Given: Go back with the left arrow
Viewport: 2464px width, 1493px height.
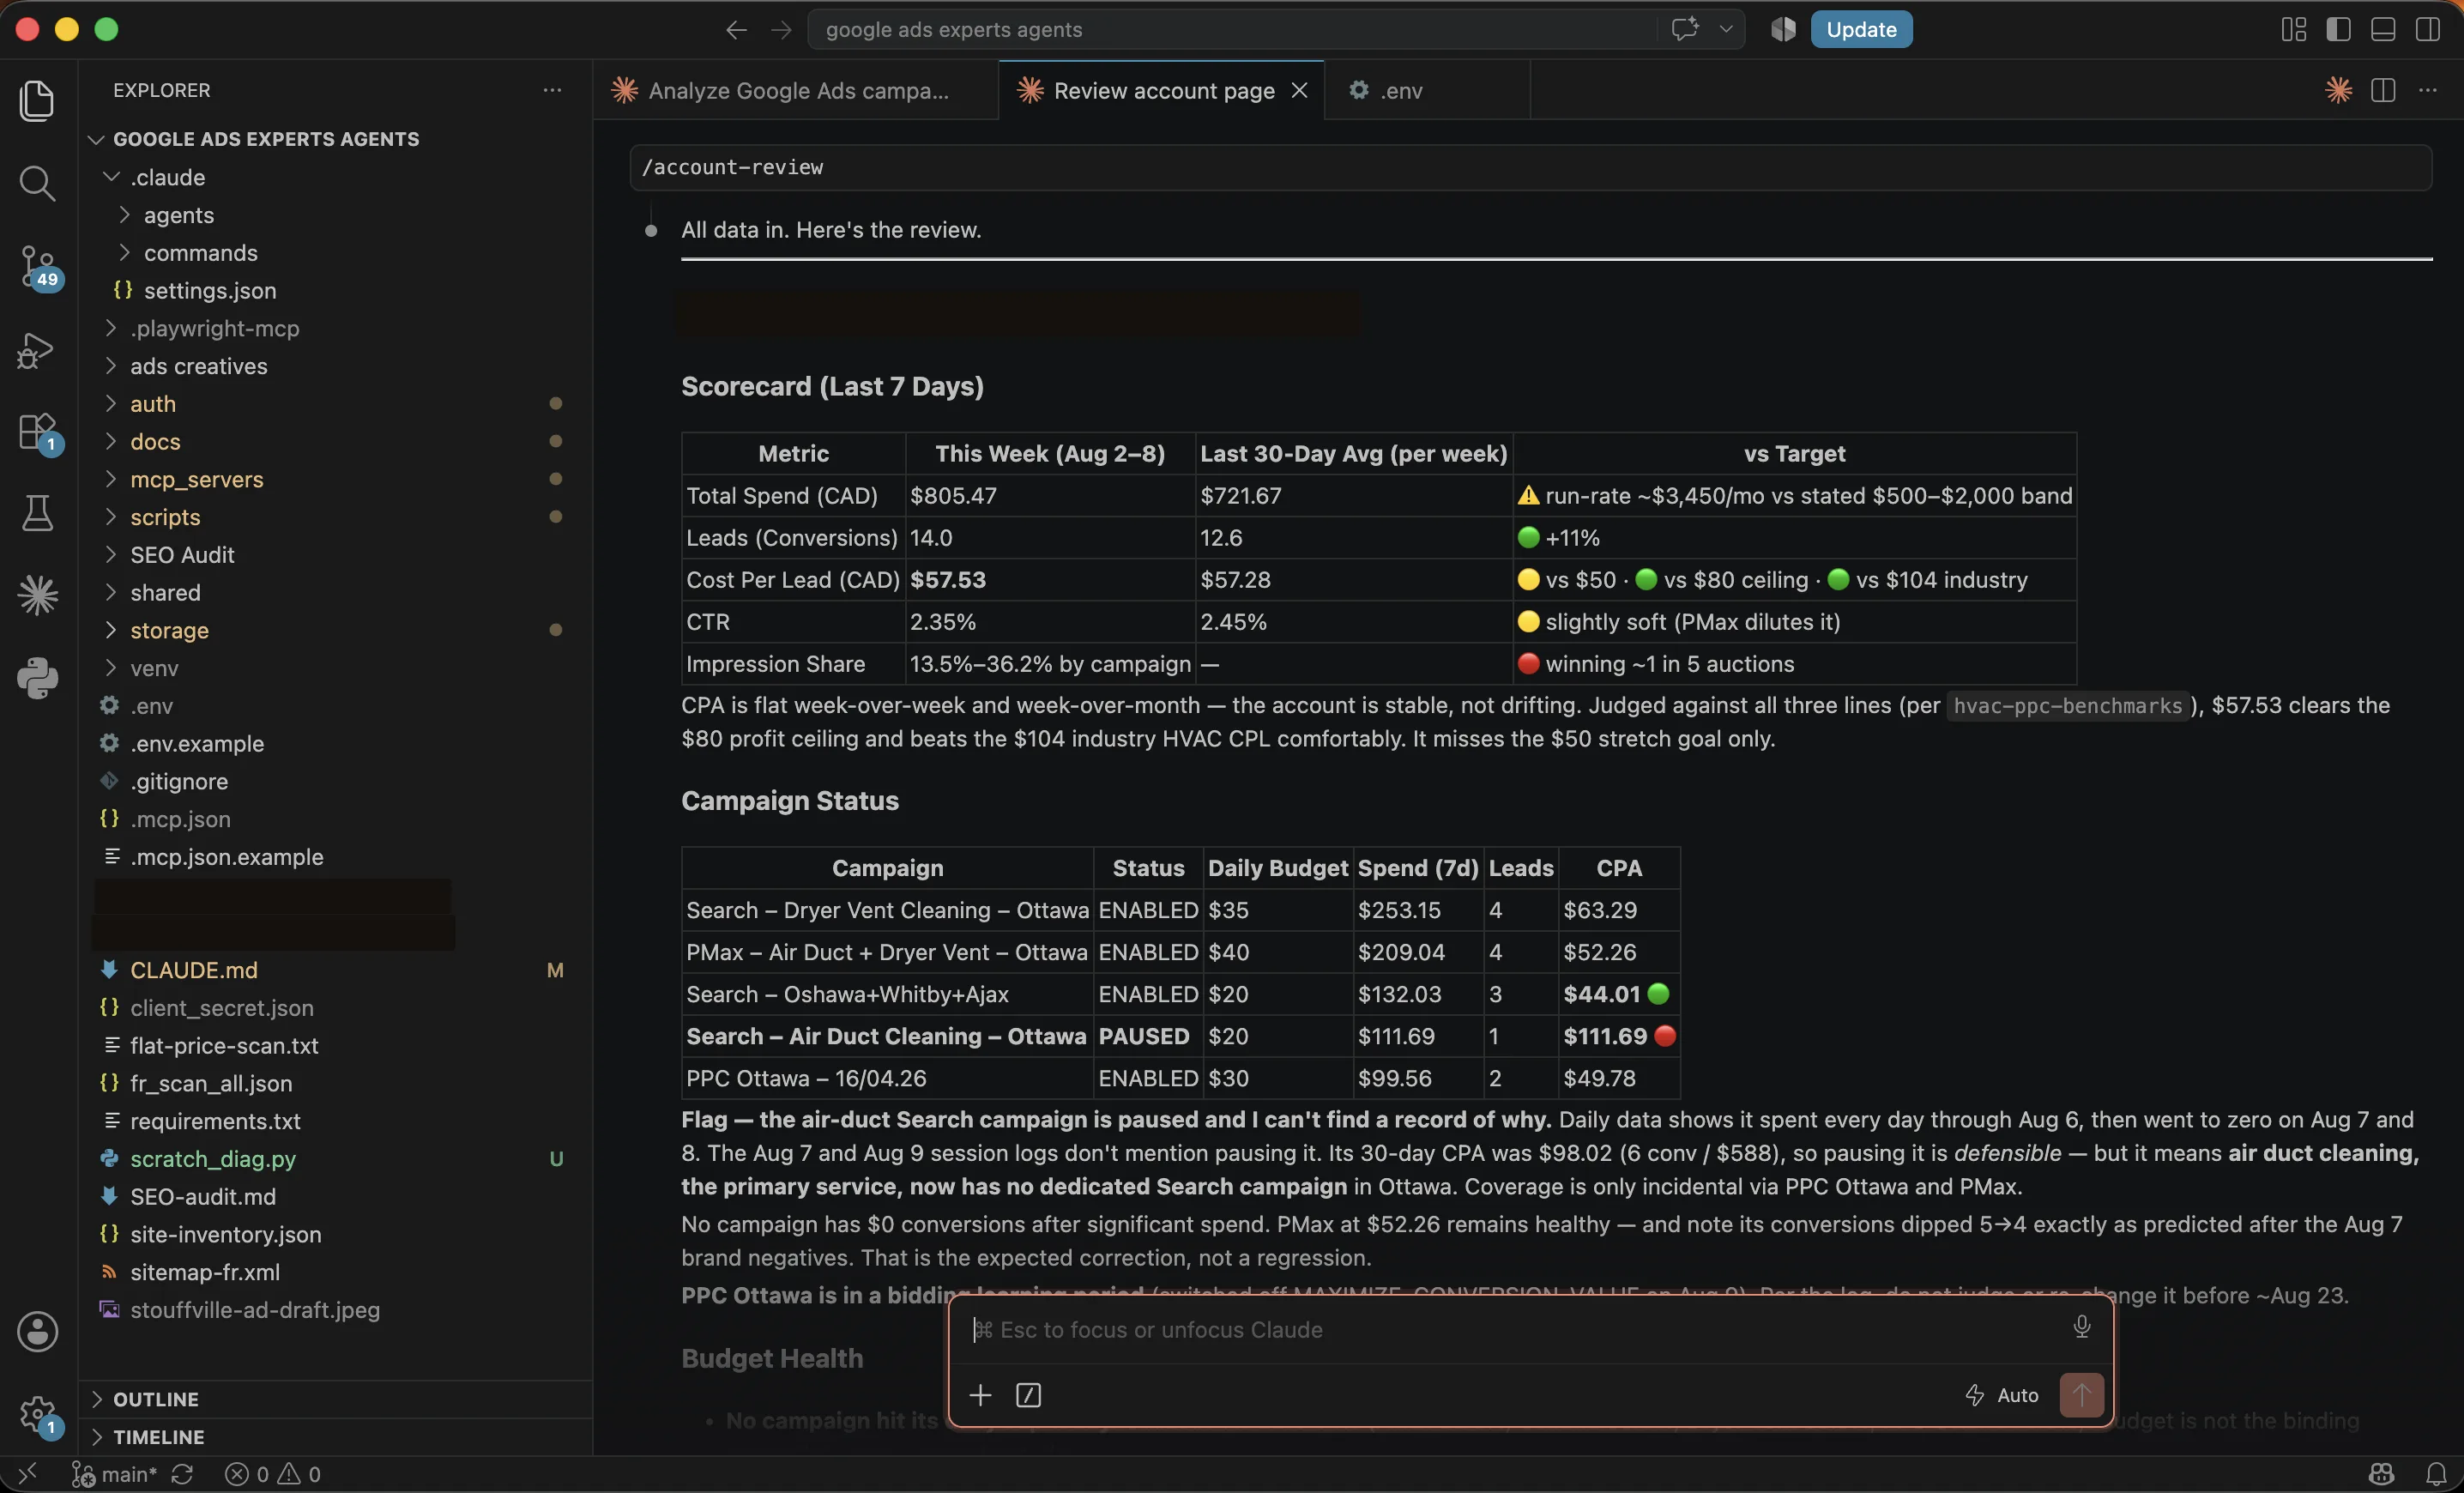Looking at the screenshot, I should [x=736, y=30].
